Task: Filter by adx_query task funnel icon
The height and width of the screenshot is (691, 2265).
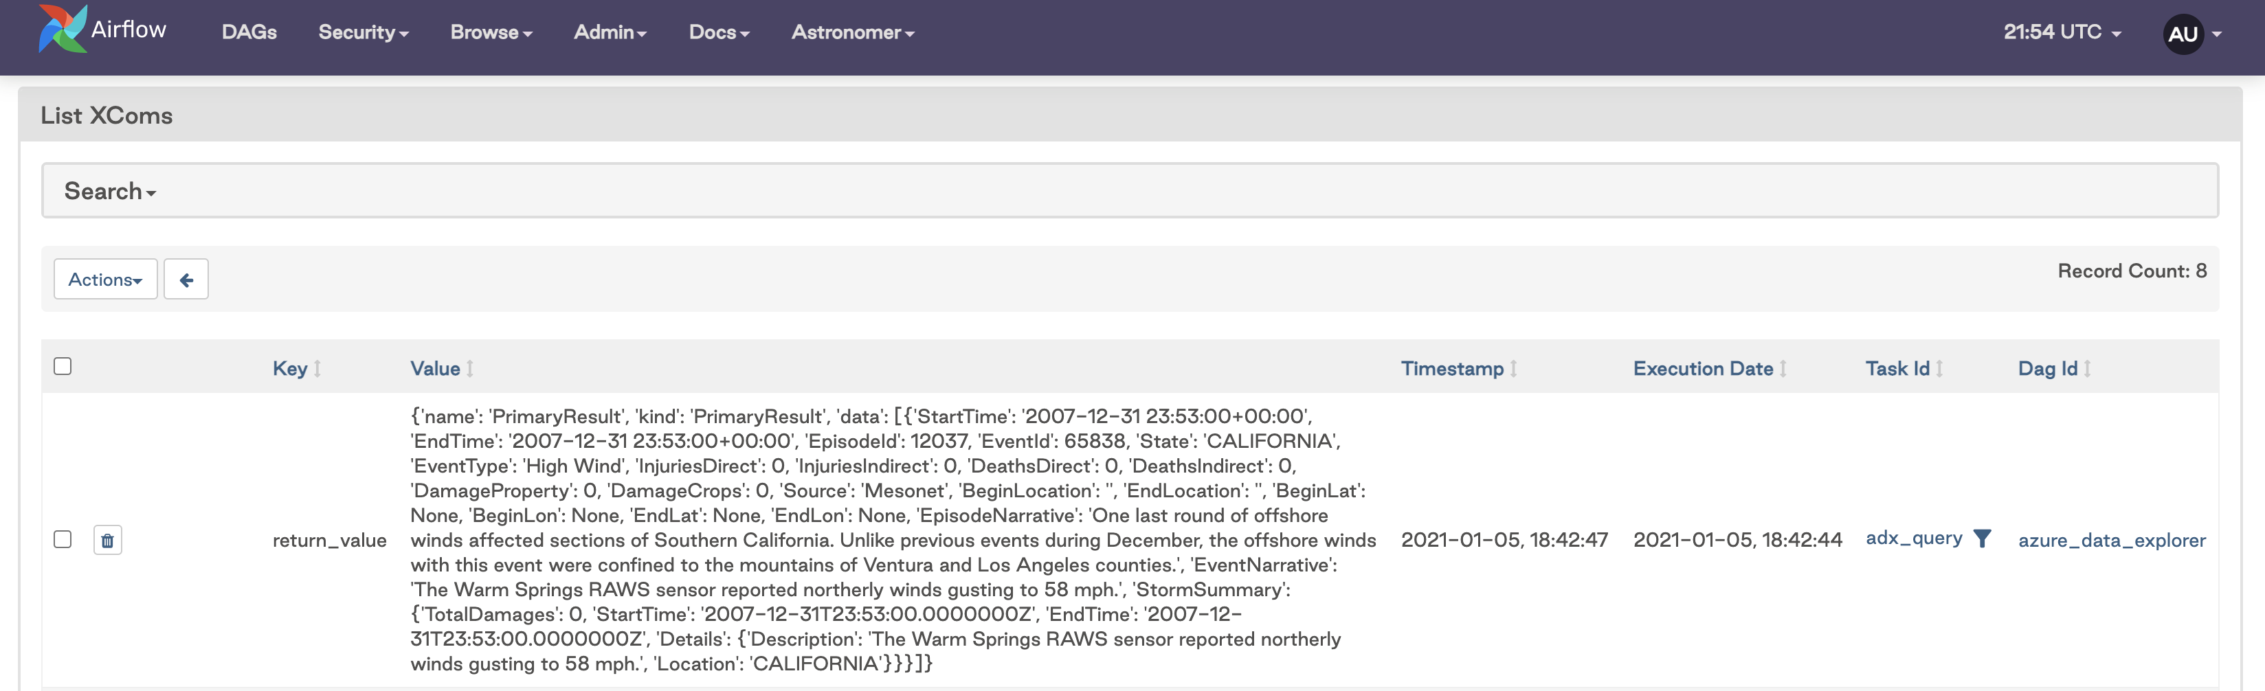Action: 1982,538
